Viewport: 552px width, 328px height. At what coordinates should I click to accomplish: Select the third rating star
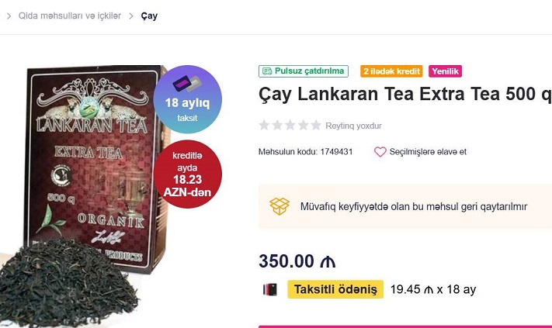[x=290, y=125]
